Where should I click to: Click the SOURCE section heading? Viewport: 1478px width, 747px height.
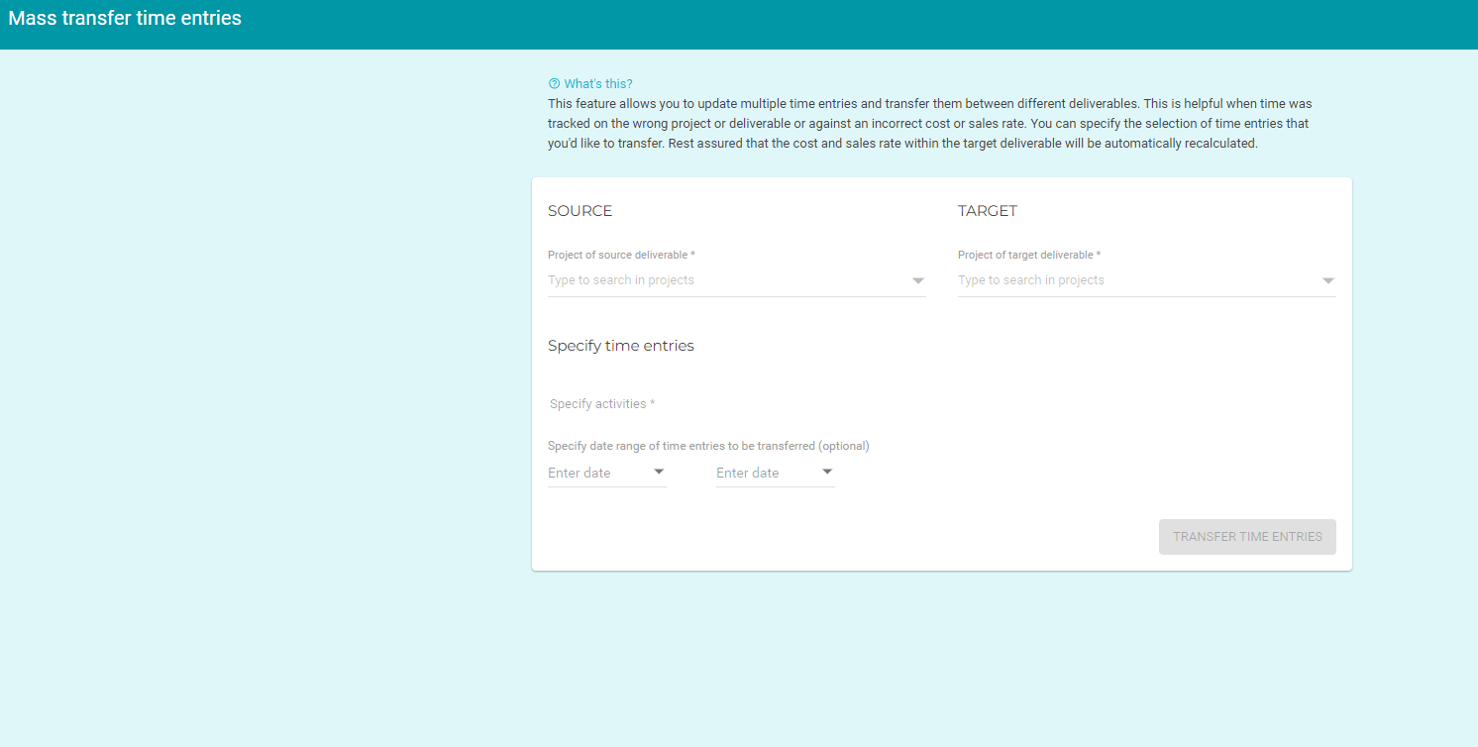click(x=581, y=211)
